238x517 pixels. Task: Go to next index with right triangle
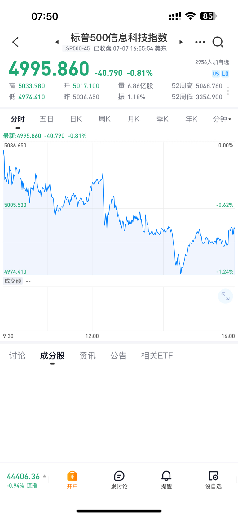point(181,42)
